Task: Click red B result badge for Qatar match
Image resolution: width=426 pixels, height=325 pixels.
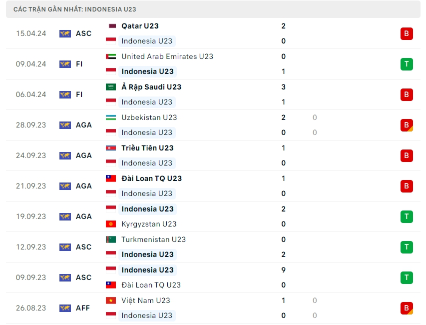Action: pyautogui.click(x=407, y=33)
